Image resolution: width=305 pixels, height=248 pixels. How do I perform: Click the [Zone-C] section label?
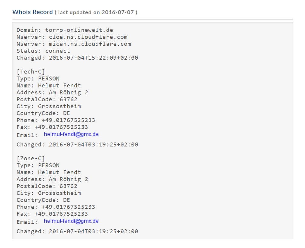(x=31, y=159)
